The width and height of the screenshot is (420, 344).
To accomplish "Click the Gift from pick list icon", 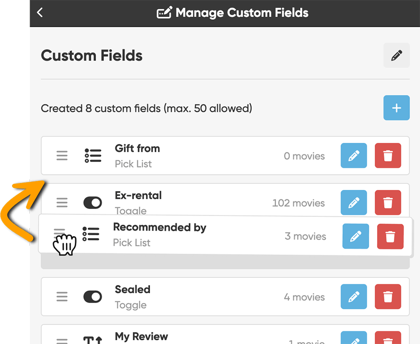I will coord(93,156).
